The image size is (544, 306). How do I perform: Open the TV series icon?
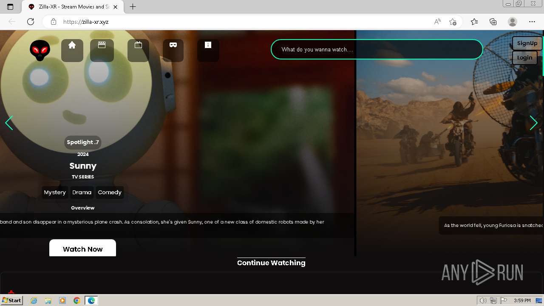pos(138,51)
